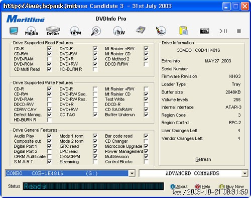This screenshot has width=251, height=198.
Task: Toggle CD TAO write checkbox
Action: (95, 115)
